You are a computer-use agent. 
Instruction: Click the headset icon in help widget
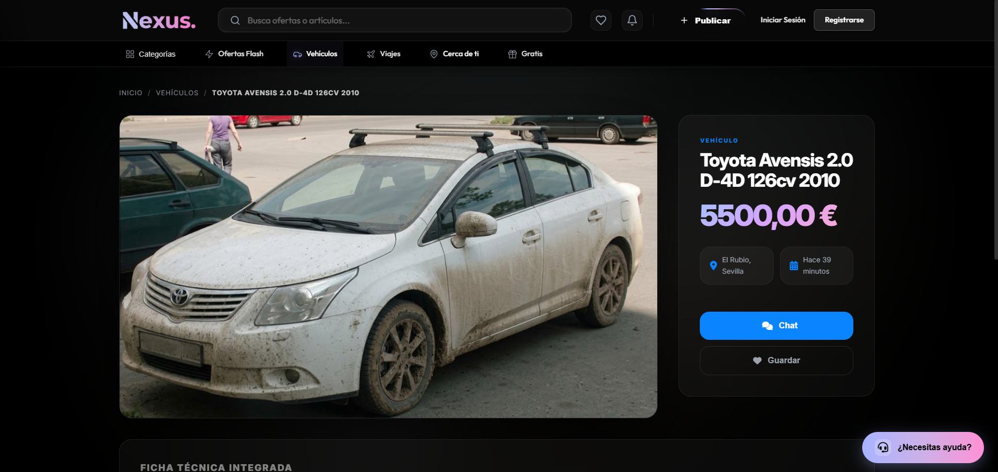coord(883,448)
